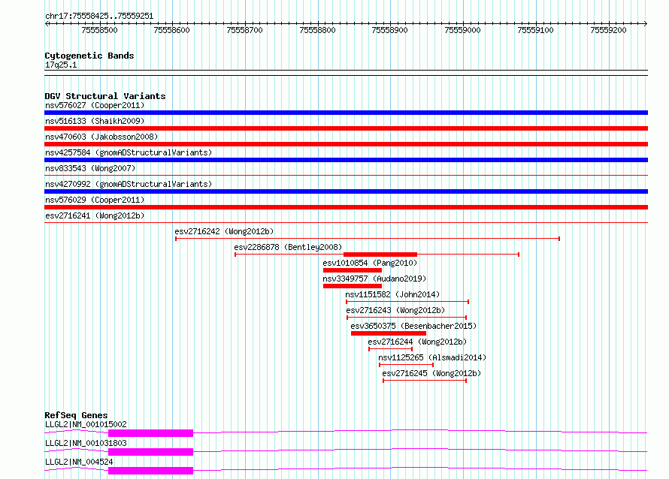Click ruler position 75558500
This screenshot has height=479, width=669.
[99, 30]
